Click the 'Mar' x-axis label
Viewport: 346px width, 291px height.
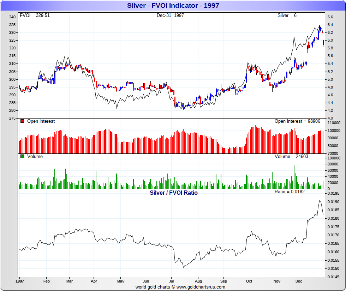coord(70,281)
